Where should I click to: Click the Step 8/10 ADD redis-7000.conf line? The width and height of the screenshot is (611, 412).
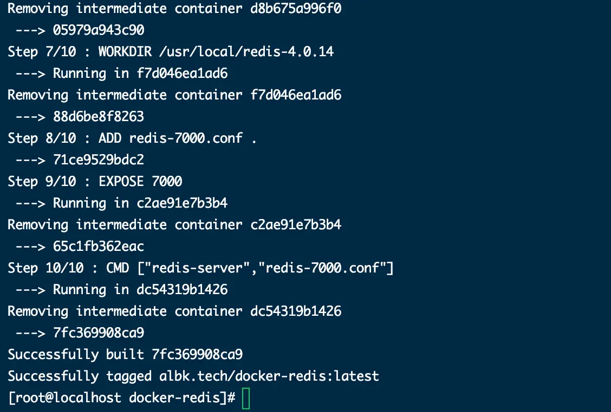(x=132, y=138)
